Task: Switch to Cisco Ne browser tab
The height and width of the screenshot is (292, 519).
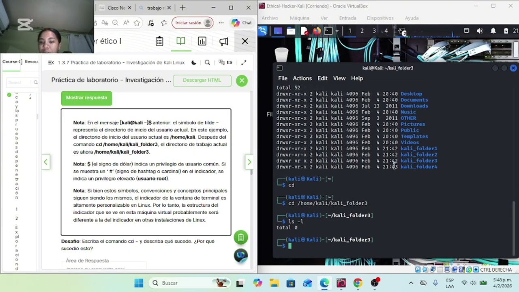Action: coord(115,8)
